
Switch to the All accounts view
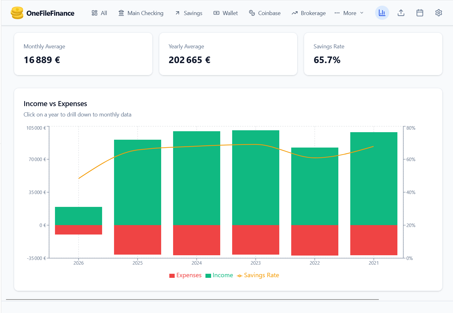click(99, 13)
